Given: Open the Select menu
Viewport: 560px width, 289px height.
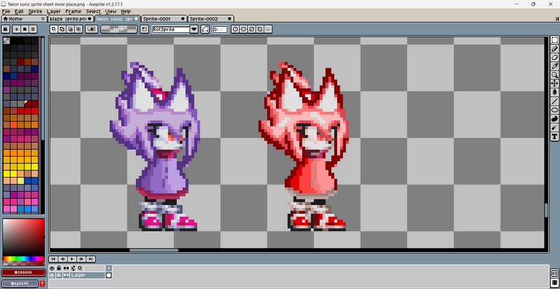Looking at the screenshot, I should [93, 11].
